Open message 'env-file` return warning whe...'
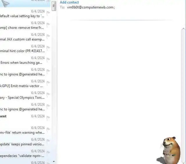 (25, 130)
